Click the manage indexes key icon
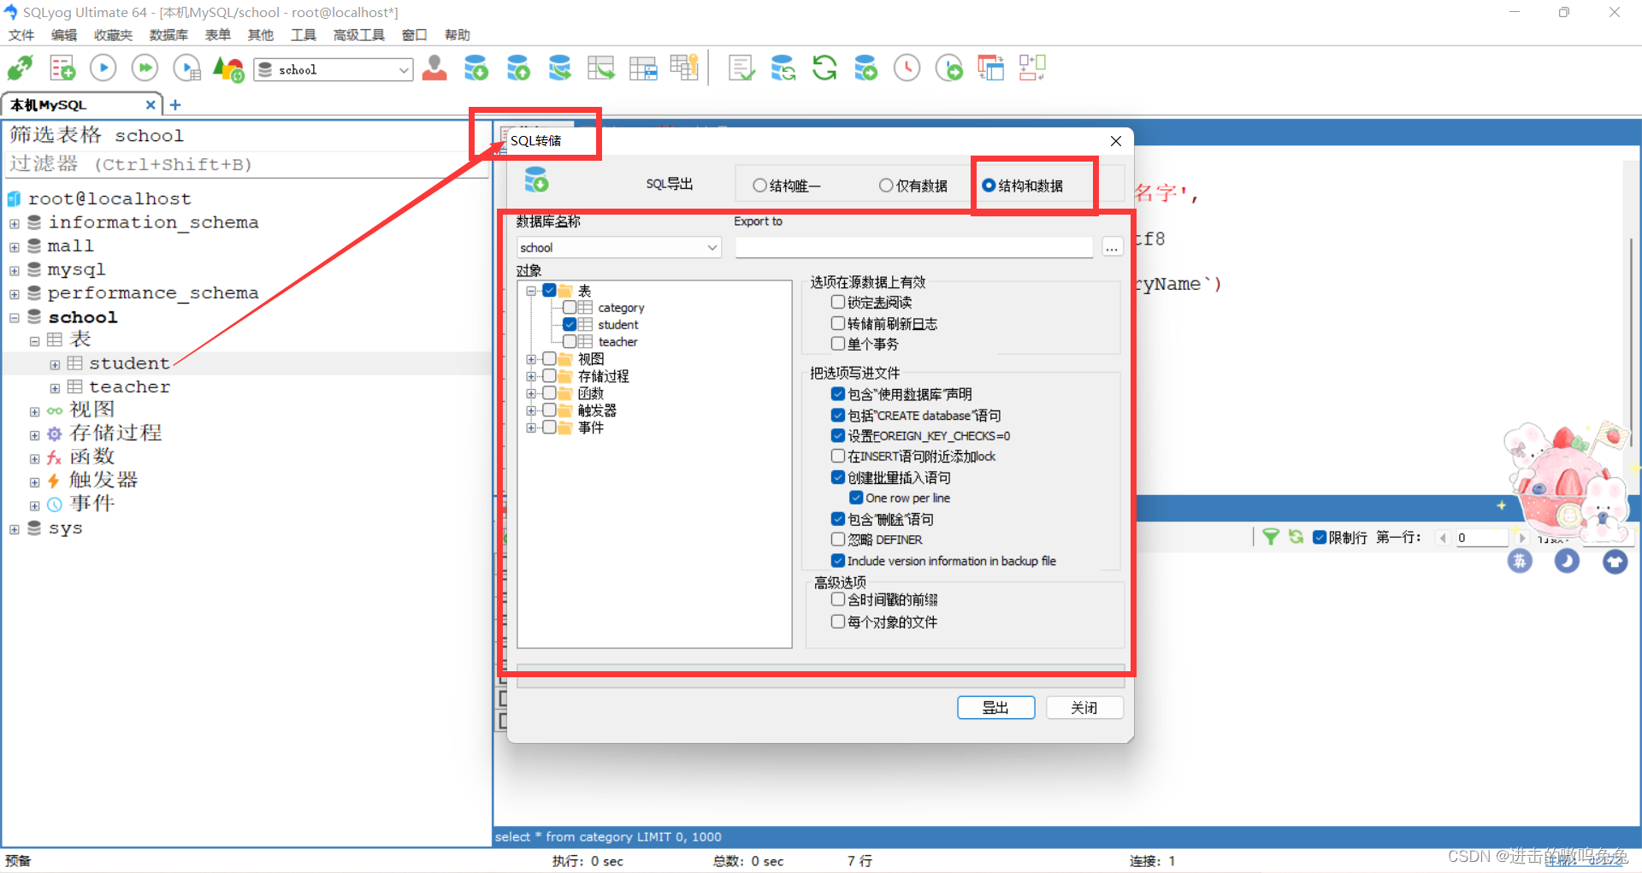1642x873 pixels. (684, 68)
